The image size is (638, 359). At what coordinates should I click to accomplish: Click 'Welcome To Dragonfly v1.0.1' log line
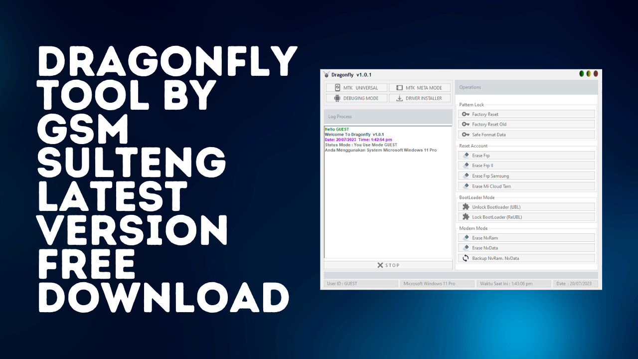(x=354, y=135)
